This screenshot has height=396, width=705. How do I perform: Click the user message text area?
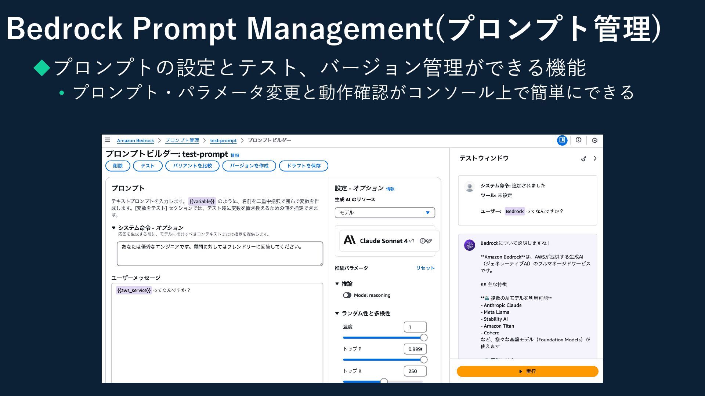click(217, 333)
